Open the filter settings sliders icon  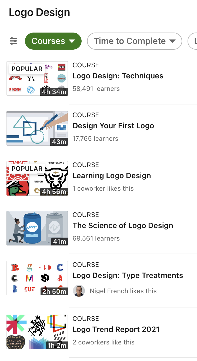(x=13, y=41)
